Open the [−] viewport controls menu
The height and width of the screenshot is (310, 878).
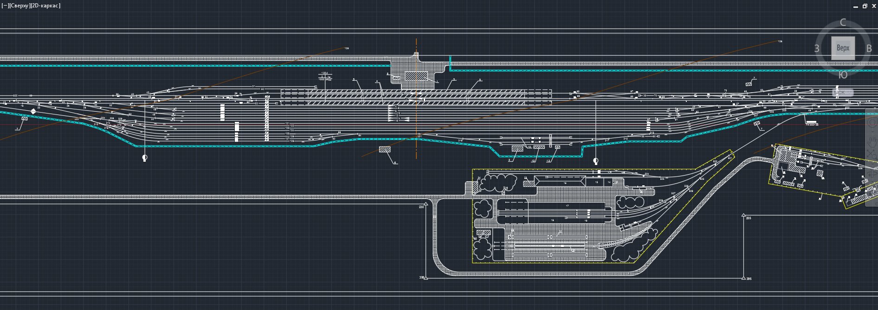point(5,6)
